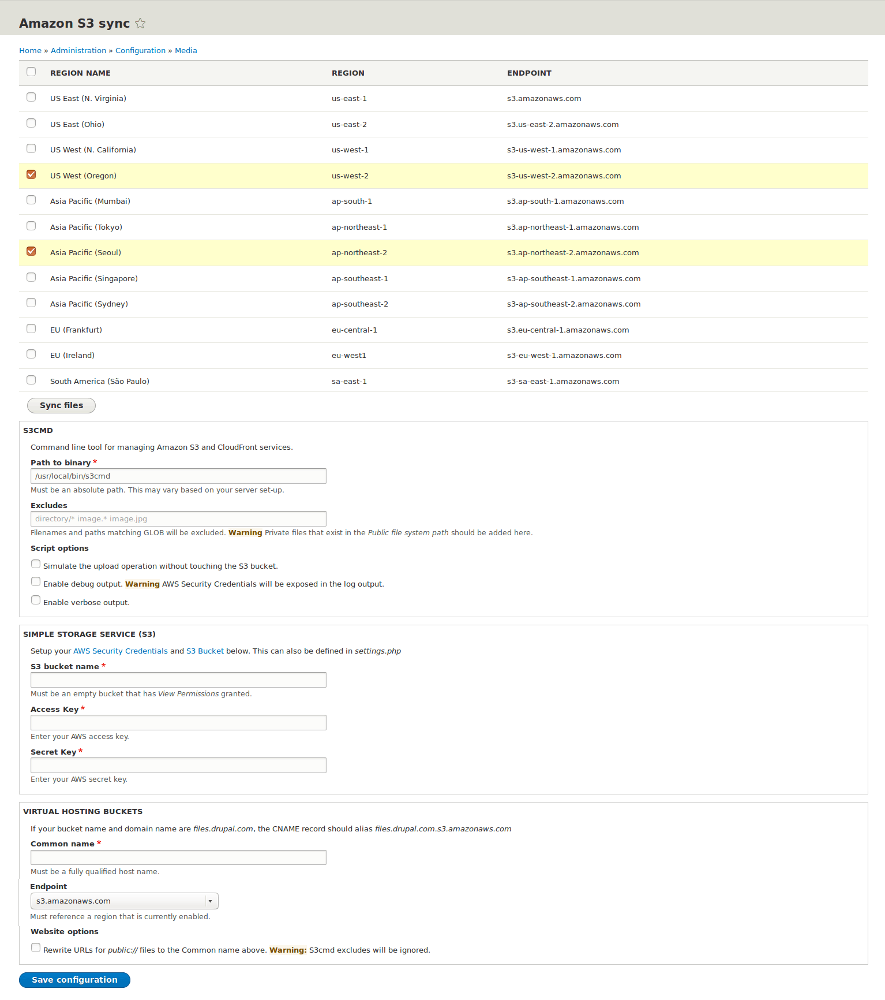Open the Media breadcrumb link

(x=186, y=51)
